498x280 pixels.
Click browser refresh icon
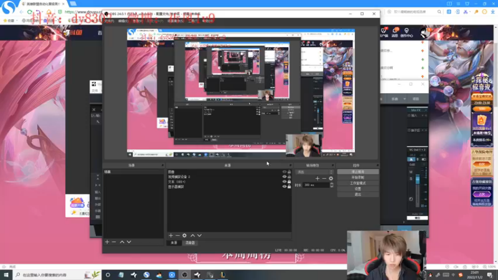coord(29,12)
